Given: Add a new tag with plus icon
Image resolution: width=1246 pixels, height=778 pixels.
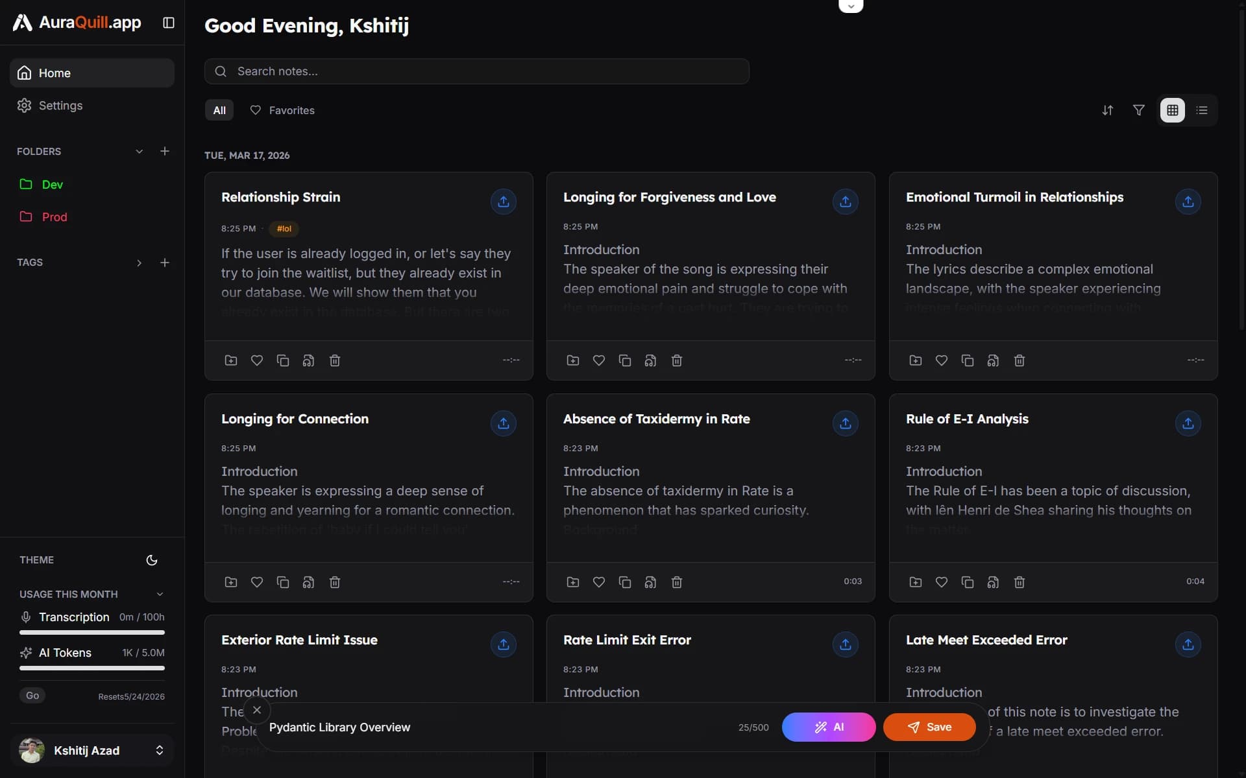Looking at the screenshot, I should tap(165, 263).
